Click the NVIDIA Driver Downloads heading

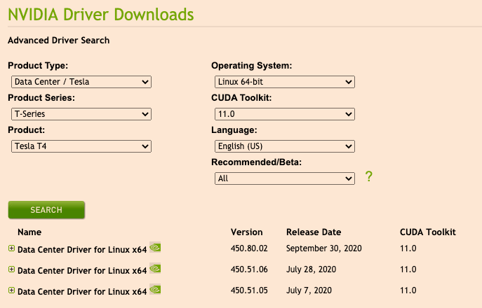point(101,15)
